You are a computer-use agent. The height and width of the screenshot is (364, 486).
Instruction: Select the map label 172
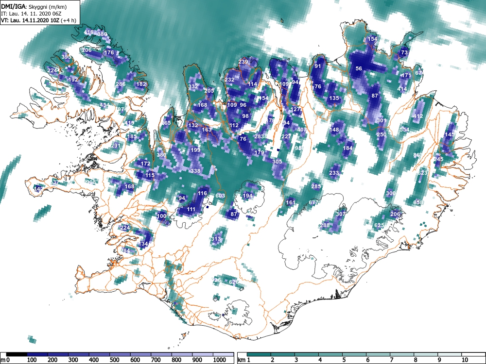[145, 164]
